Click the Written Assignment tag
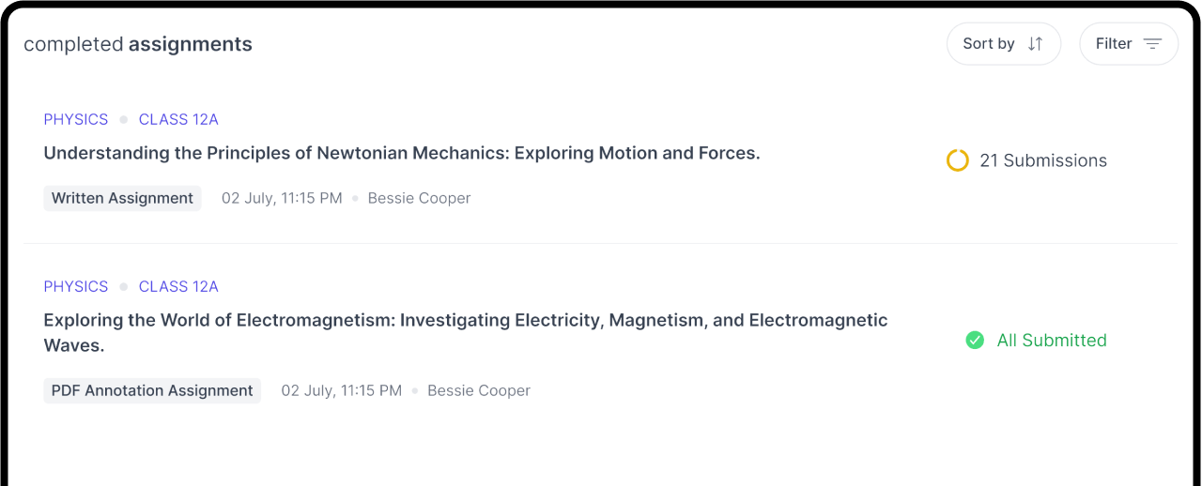The width and height of the screenshot is (1202, 486). click(122, 198)
